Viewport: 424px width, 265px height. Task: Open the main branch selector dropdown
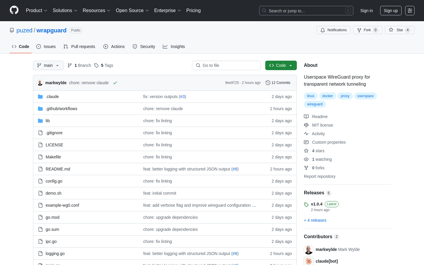(x=48, y=65)
